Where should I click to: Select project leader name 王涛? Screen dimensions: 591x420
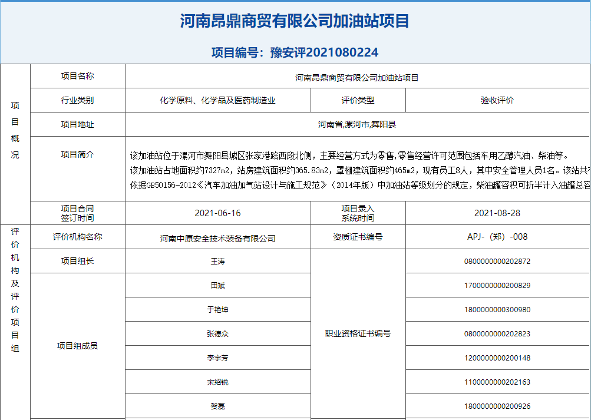click(x=217, y=261)
